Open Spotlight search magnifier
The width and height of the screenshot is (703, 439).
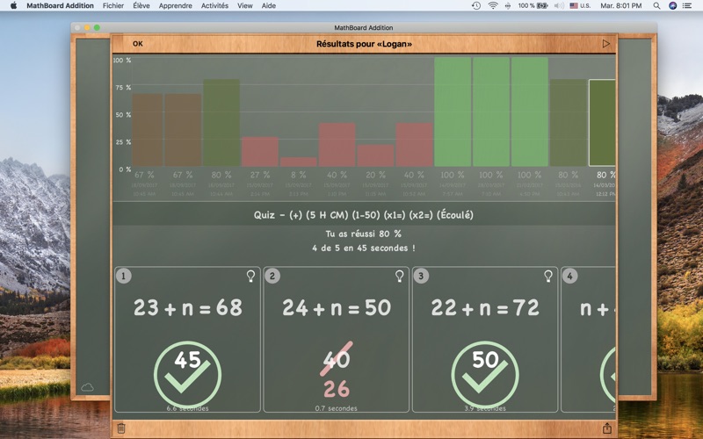[x=656, y=6]
